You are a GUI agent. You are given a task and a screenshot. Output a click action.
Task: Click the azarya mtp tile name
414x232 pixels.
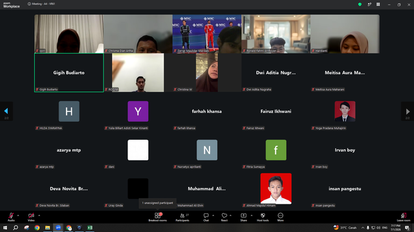tap(69, 150)
